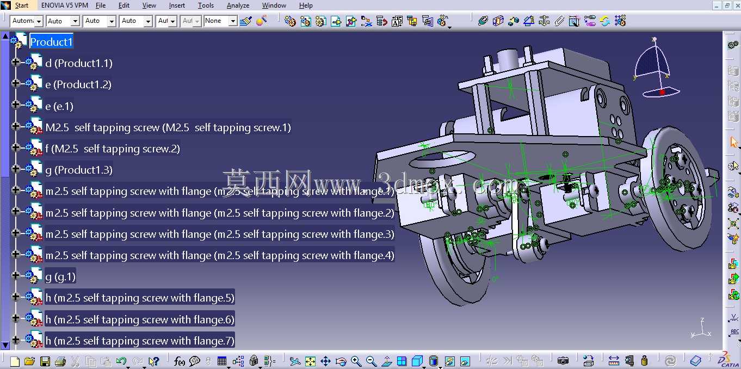Click the Isometric View cube icon
This screenshot has height=369, width=741.
point(417,361)
